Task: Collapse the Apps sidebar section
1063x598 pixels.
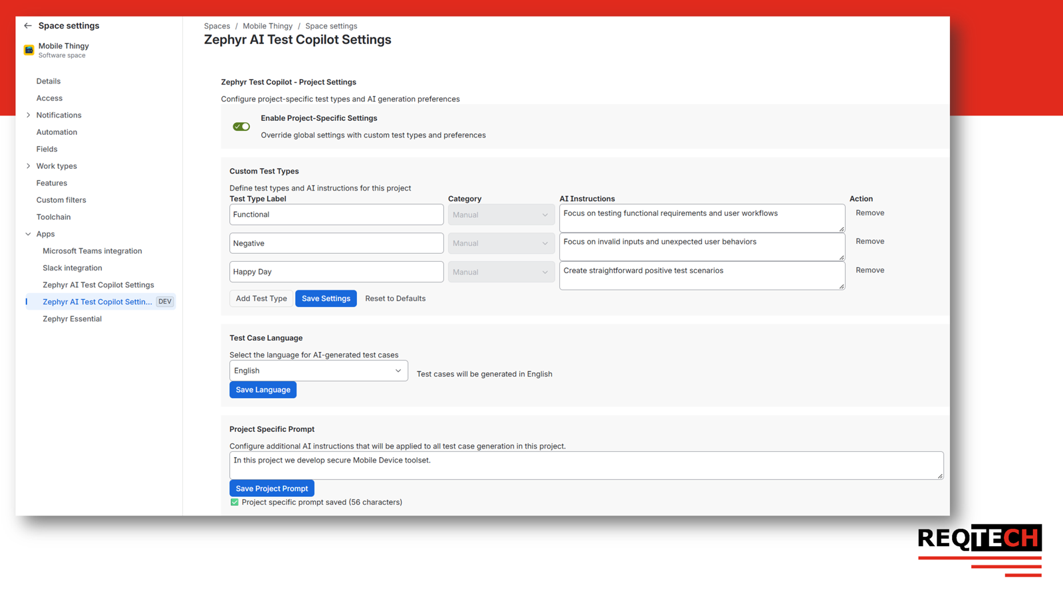Action: [29, 234]
